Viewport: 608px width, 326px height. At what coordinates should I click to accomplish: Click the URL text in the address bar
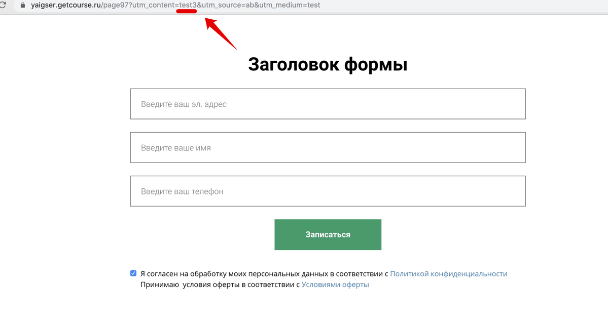[x=175, y=5]
